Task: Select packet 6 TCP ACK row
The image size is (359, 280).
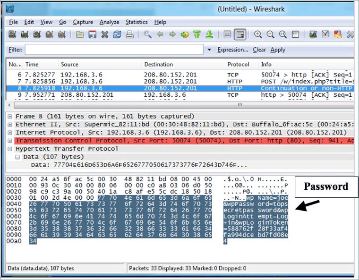Action: pyautogui.click(x=180, y=75)
